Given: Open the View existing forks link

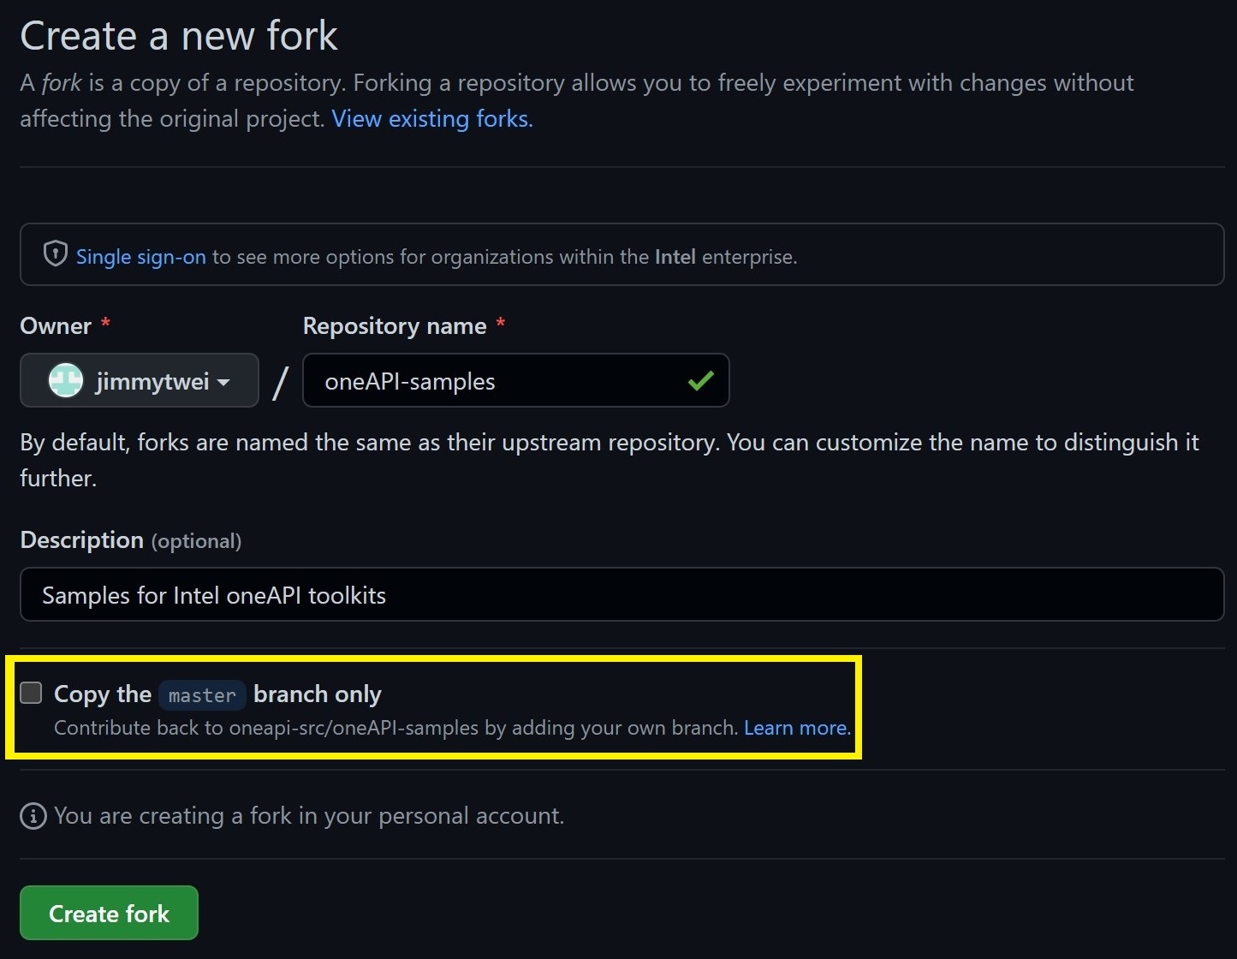Looking at the screenshot, I should click(432, 118).
